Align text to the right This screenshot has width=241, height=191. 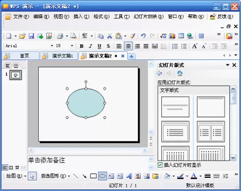click(x=137, y=46)
